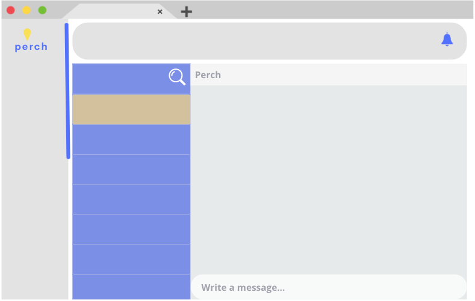Open search with the magnifying glass icon

177,77
